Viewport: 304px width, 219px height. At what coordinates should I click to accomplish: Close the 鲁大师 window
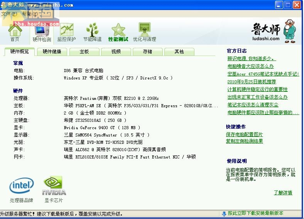pos(297,5)
